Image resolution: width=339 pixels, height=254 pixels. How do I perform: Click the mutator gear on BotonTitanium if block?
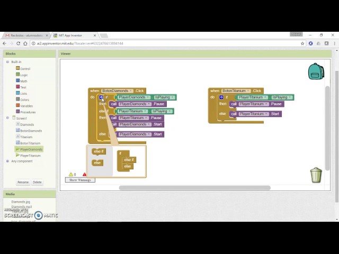tap(221, 97)
